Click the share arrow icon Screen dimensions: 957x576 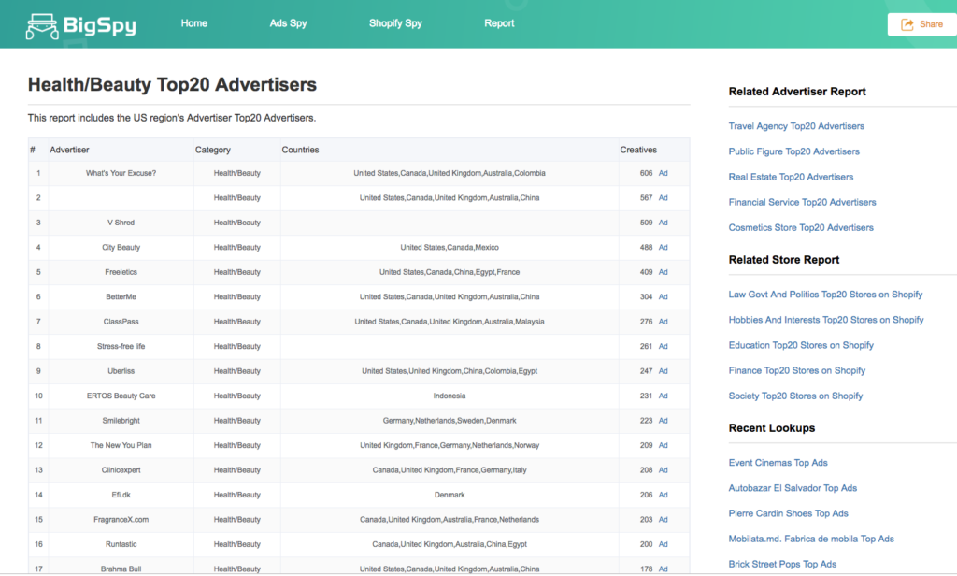(907, 24)
